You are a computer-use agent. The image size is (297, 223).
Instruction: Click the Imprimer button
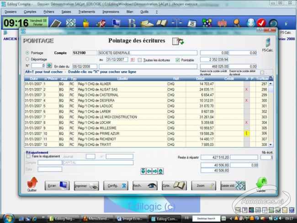[x=86, y=186]
